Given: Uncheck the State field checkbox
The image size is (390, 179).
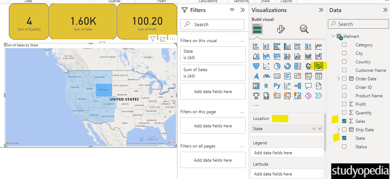Looking at the screenshot, I should 344,138.
